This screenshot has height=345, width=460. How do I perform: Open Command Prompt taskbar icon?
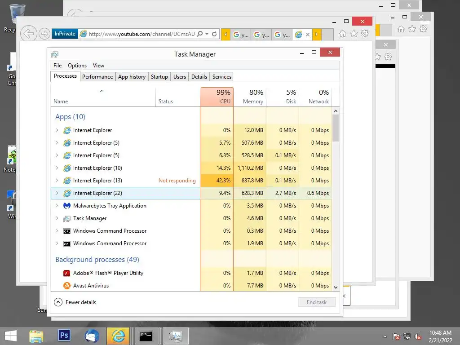[x=146, y=336]
